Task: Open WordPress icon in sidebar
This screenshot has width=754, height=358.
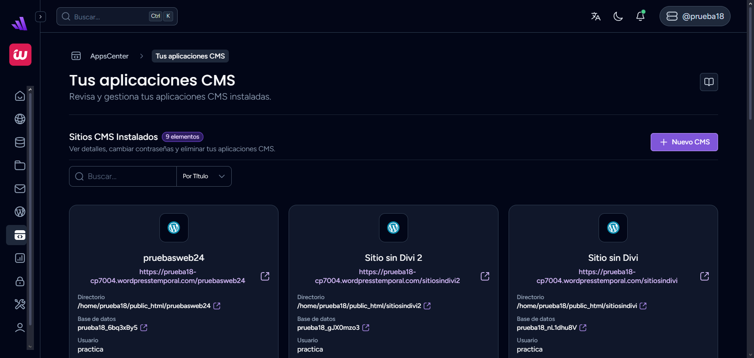Action: pos(20,212)
